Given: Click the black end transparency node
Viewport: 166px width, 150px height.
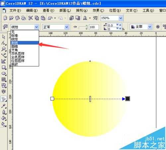Looking at the screenshot, I should (x=127, y=99).
